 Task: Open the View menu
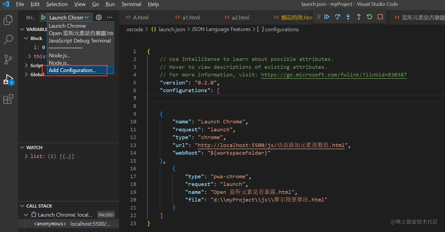80,4
